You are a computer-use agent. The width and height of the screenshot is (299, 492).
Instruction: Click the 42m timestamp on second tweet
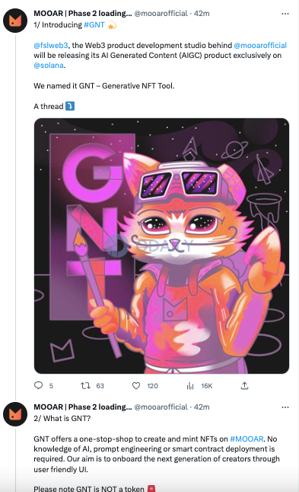202,407
